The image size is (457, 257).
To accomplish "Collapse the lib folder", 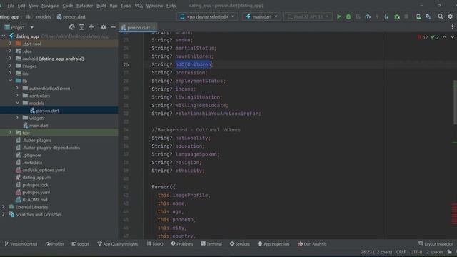I will coord(10,81).
